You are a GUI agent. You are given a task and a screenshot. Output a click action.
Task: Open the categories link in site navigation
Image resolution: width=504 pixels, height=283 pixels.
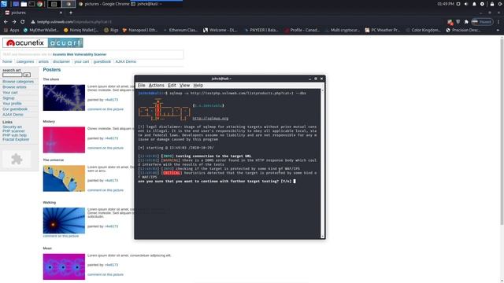point(25,61)
